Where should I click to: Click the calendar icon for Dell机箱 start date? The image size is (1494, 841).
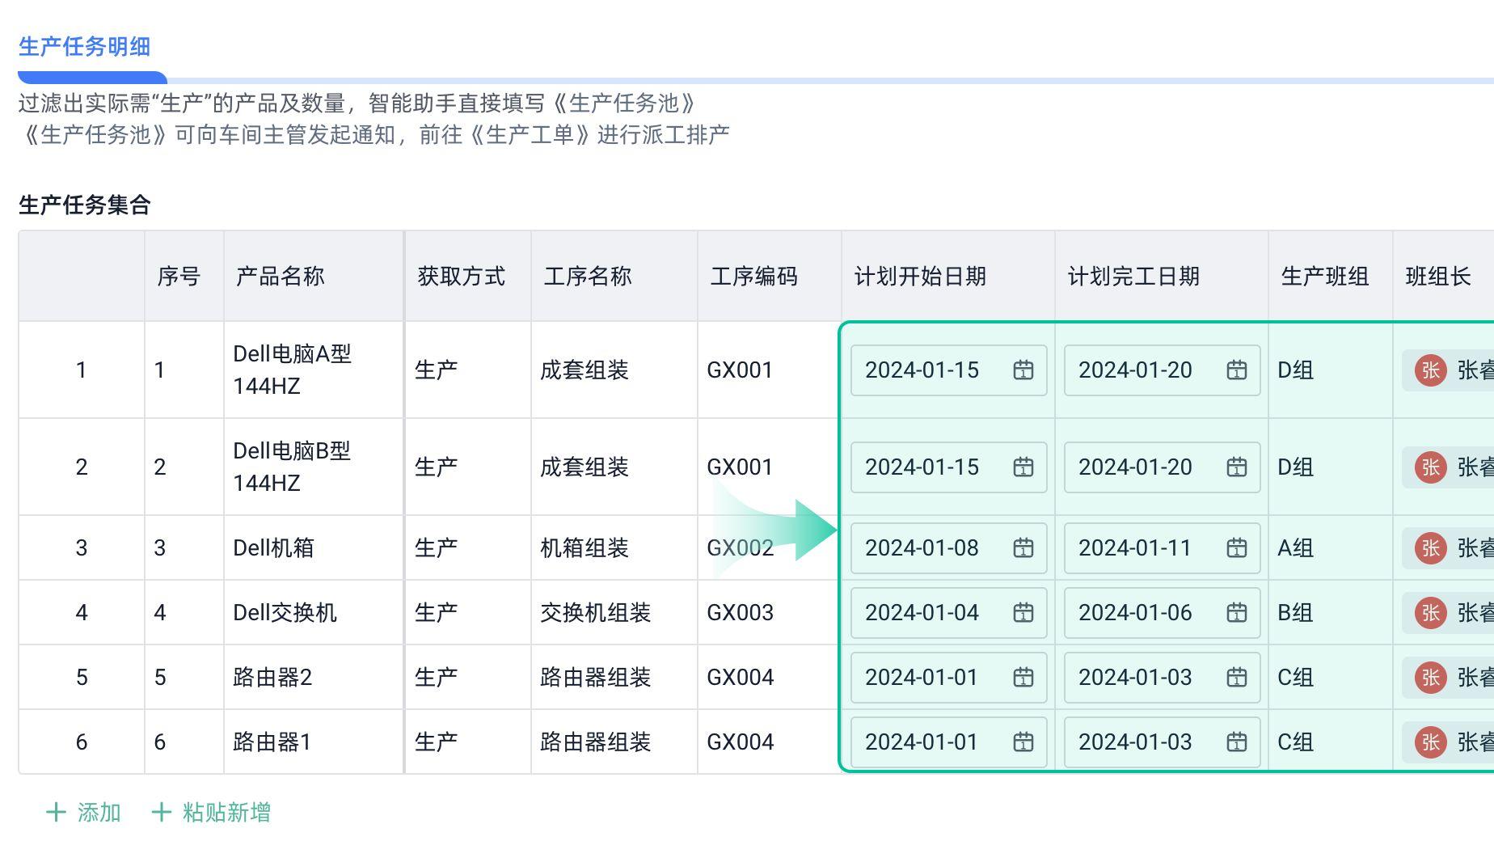[x=1023, y=547]
